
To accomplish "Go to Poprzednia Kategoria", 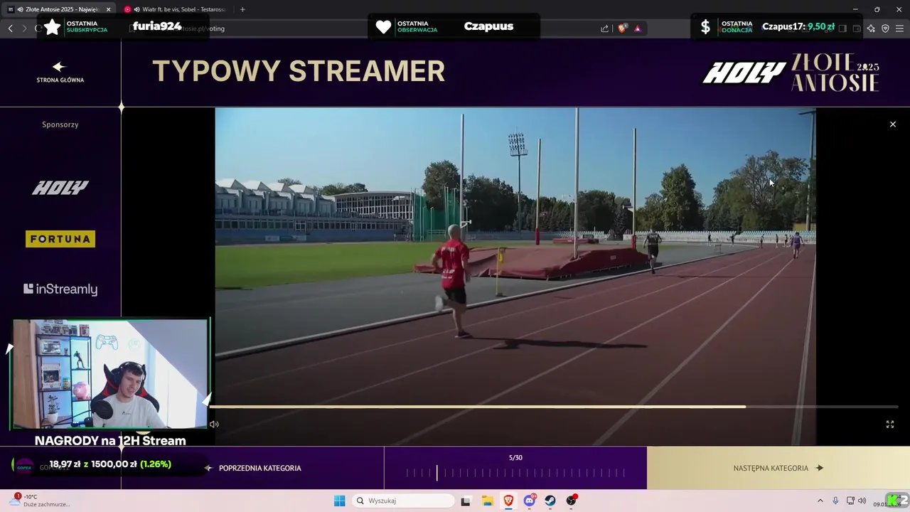I will tap(253, 468).
